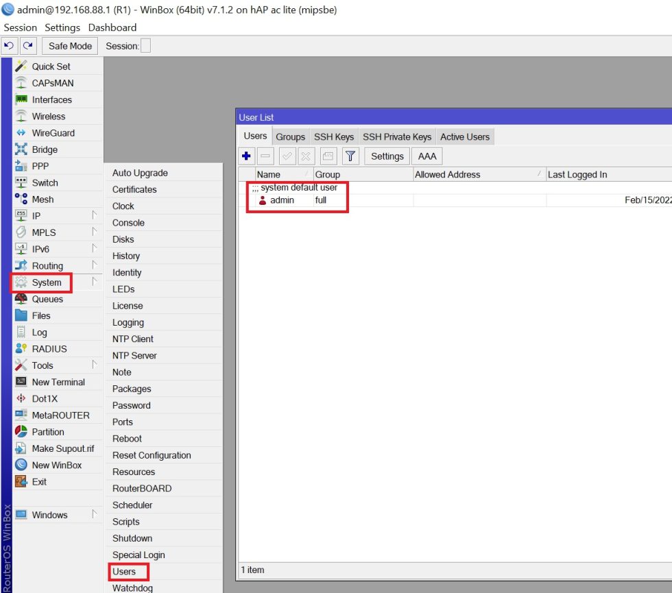
Task: Open the Files section
Action: click(x=44, y=315)
